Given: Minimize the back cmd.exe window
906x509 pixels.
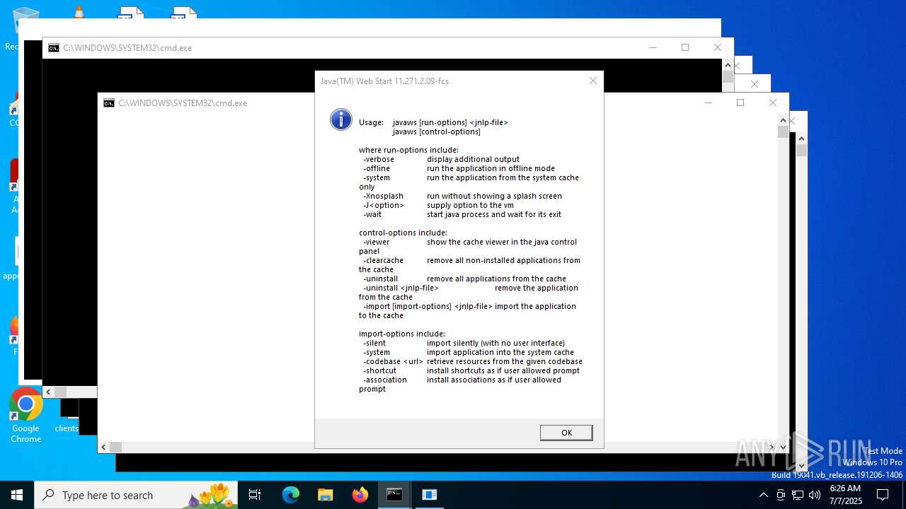Looking at the screenshot, I should coord(653,47).
